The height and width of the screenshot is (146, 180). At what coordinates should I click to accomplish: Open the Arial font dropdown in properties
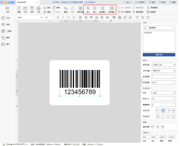(x=163, y=93)
